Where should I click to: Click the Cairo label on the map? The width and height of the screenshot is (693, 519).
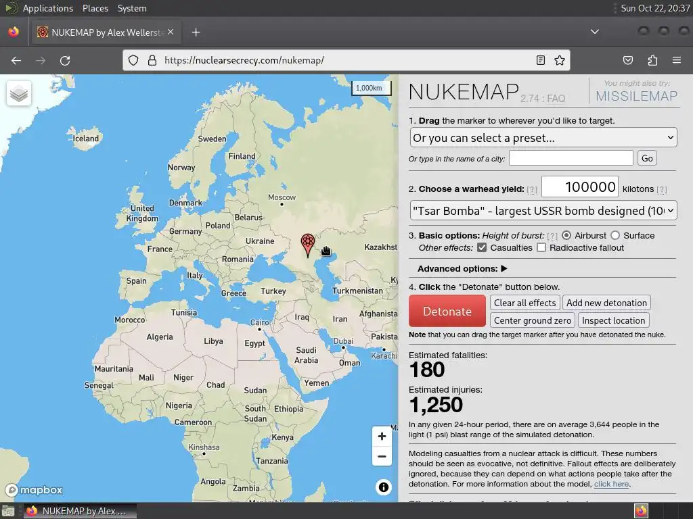click(259, 322)
